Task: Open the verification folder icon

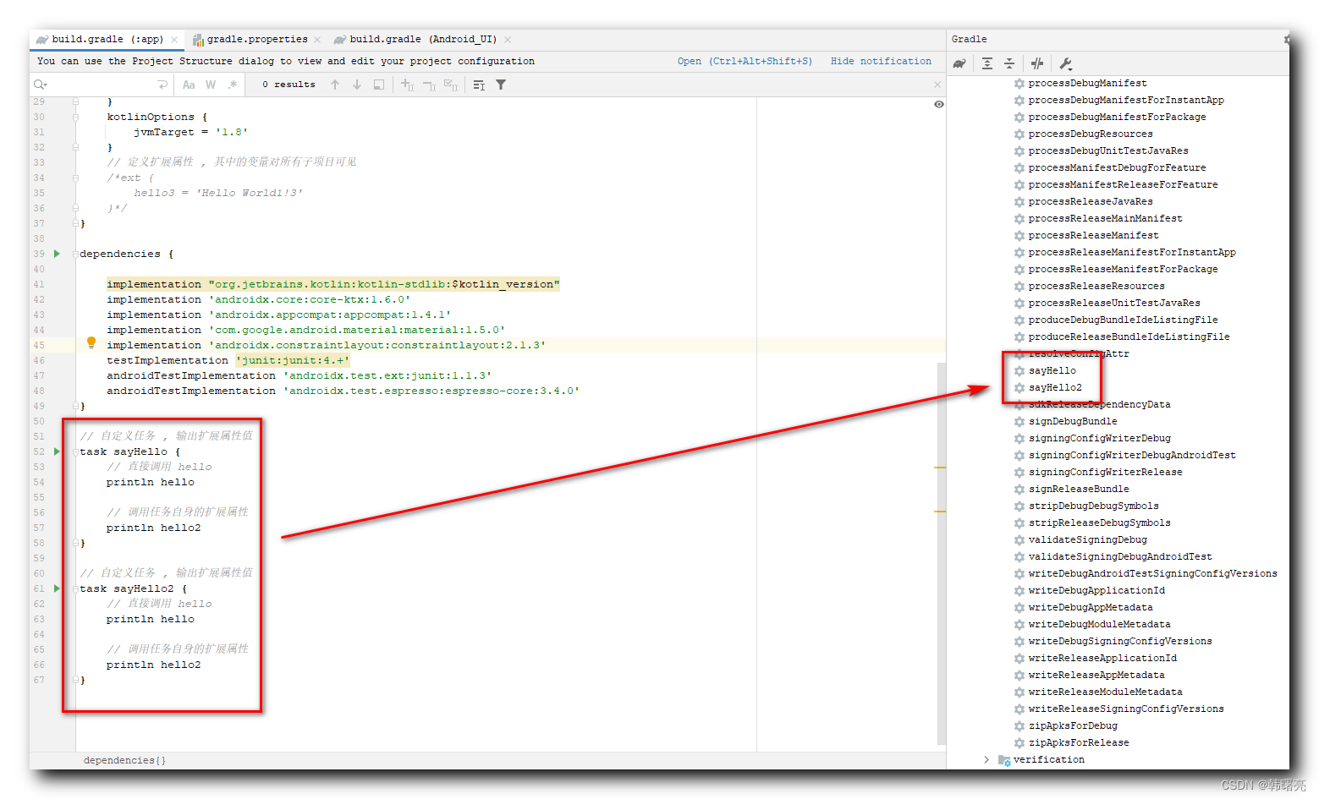Action: tap(1004, 759)
